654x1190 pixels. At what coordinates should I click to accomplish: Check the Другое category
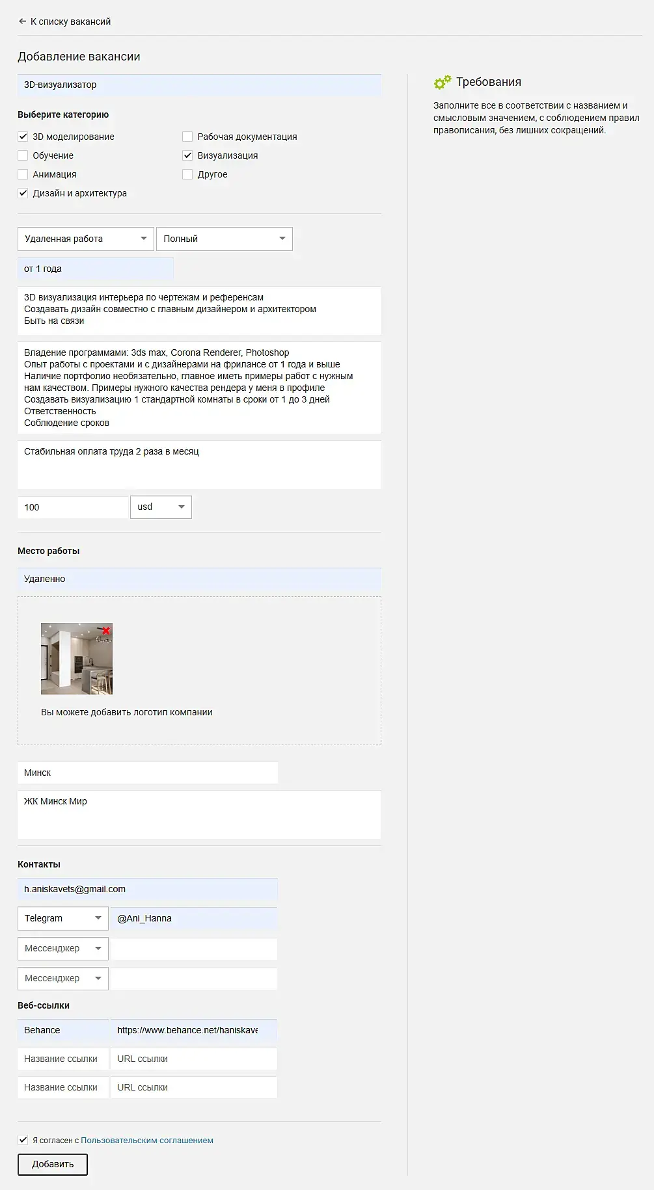187,174
